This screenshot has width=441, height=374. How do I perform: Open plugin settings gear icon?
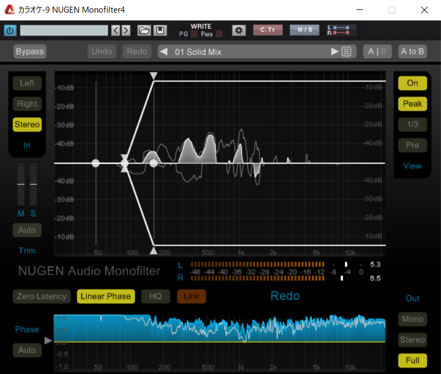239,30
